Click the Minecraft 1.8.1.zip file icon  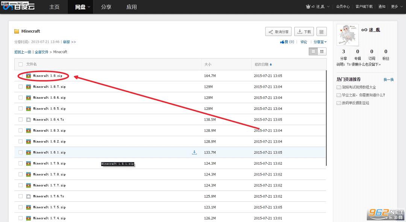pos(29,153)
